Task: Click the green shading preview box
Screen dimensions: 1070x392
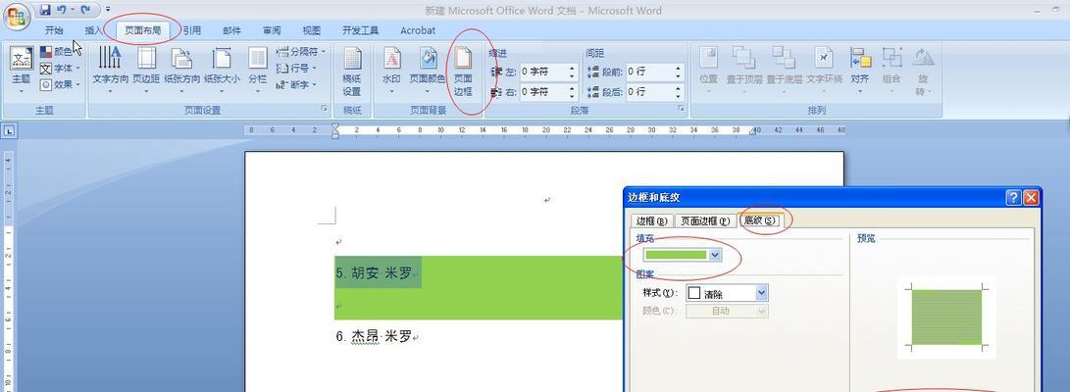Action: point(946,317)
